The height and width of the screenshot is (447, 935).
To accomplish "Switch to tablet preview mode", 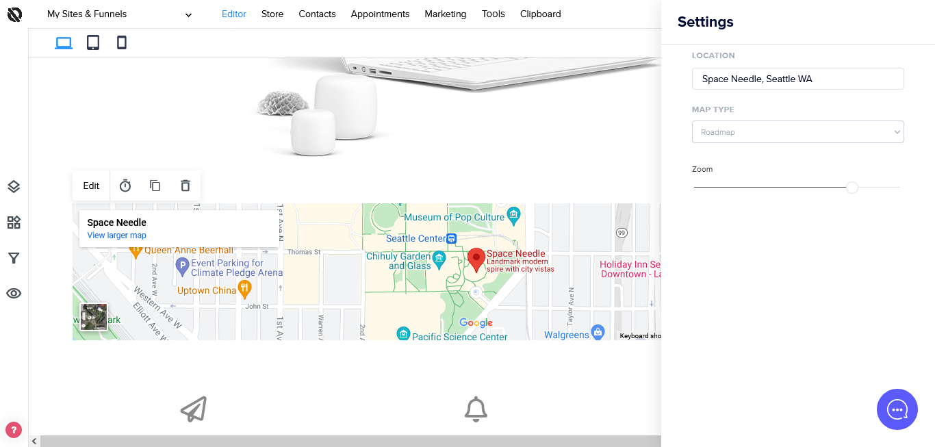I will (x=93, y=43).
